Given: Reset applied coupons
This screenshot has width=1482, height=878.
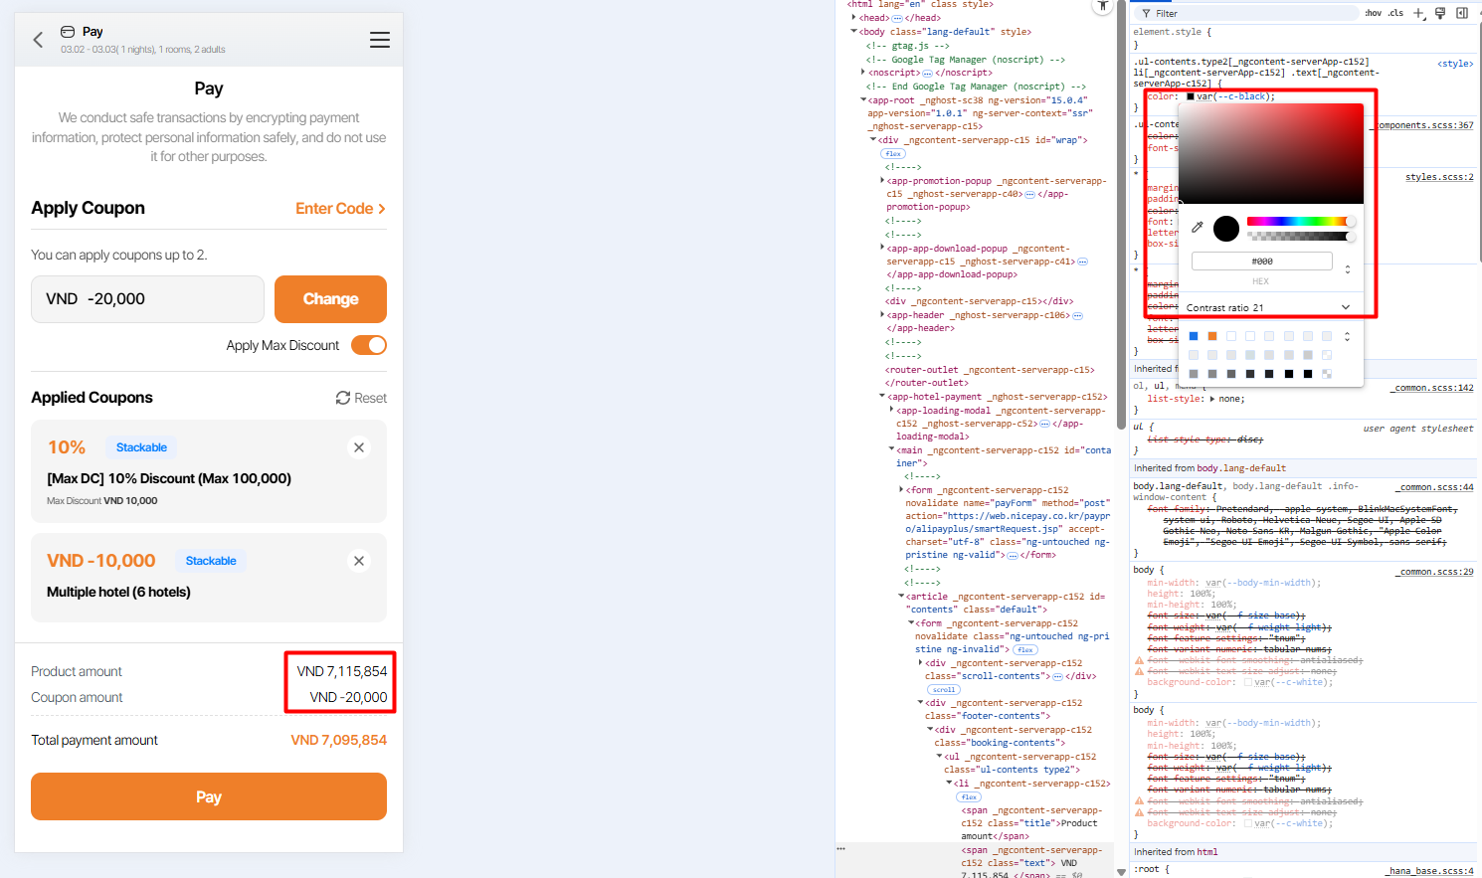Looking at the screenshot, I should [x=361, y=398].
